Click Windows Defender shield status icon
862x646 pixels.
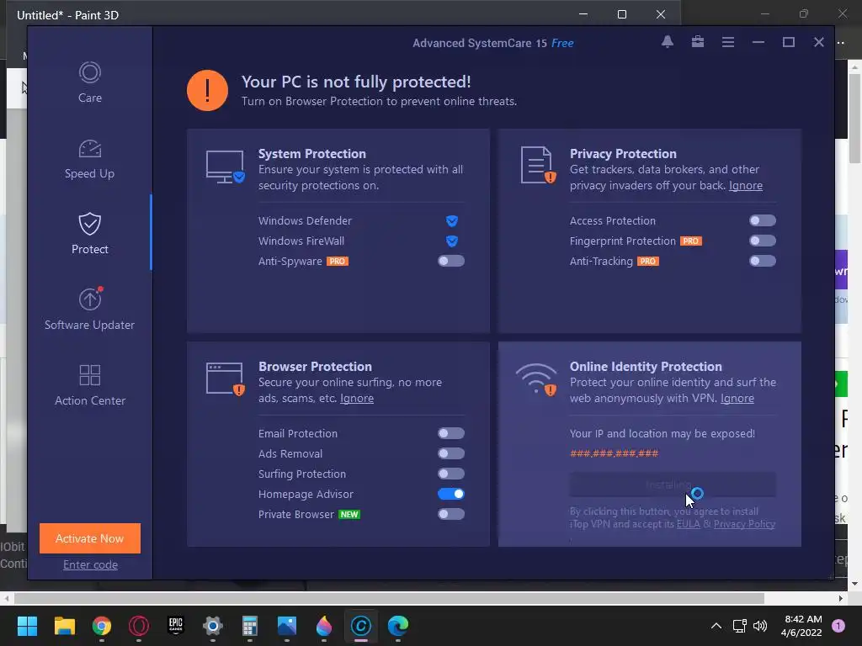(x=452, y=221)
